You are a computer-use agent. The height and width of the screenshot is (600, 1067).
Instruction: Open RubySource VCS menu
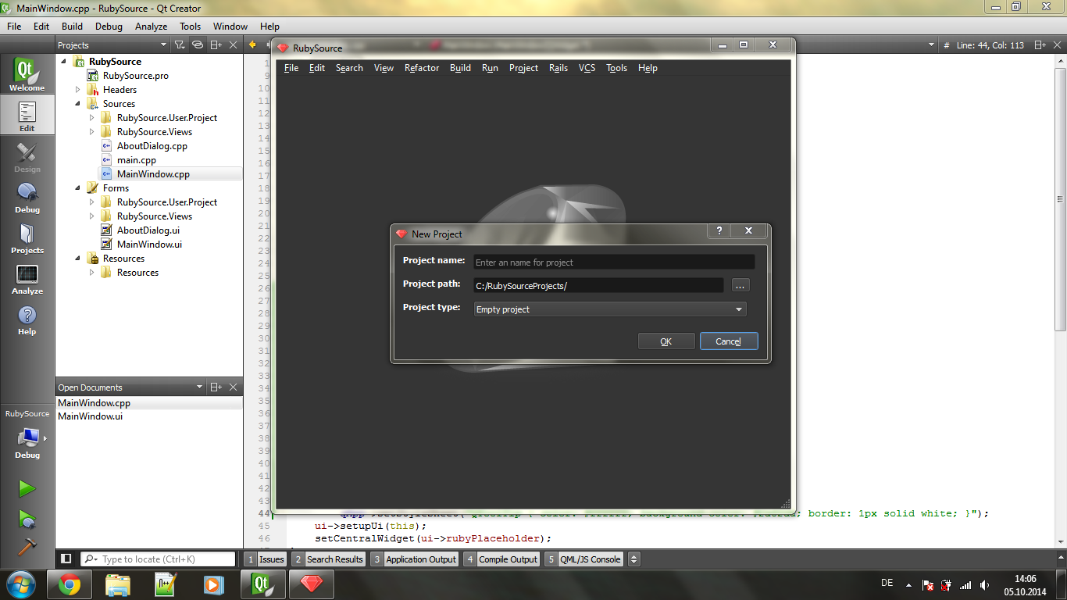pos(587,68)
